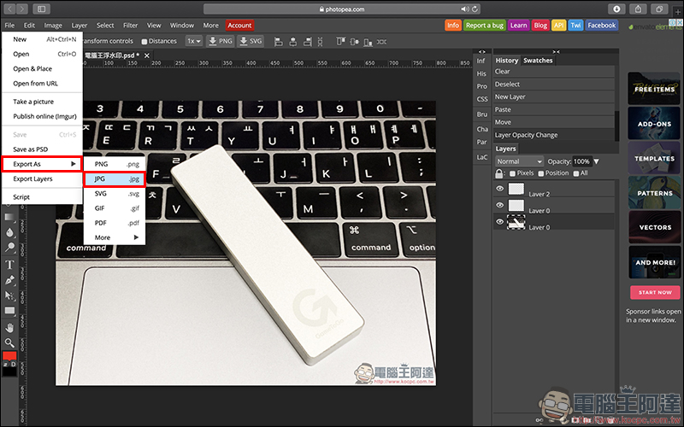Collapse the History and Layers panel column
The height and width of the screenshot is (427, 684).
pos(557,51)
